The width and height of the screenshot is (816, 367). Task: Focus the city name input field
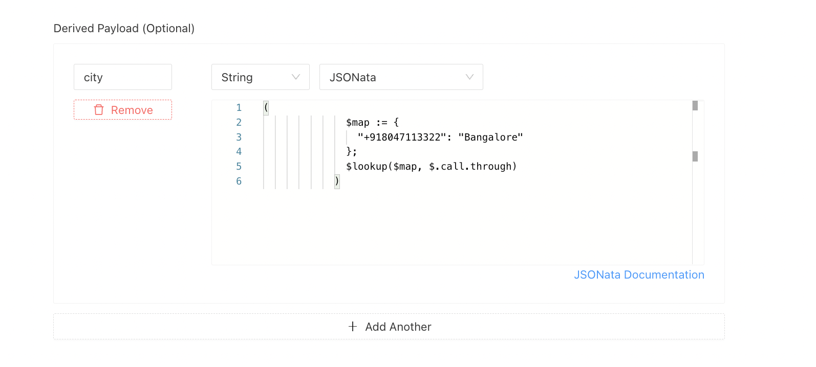pyautogui.click(x=123, y=77)
